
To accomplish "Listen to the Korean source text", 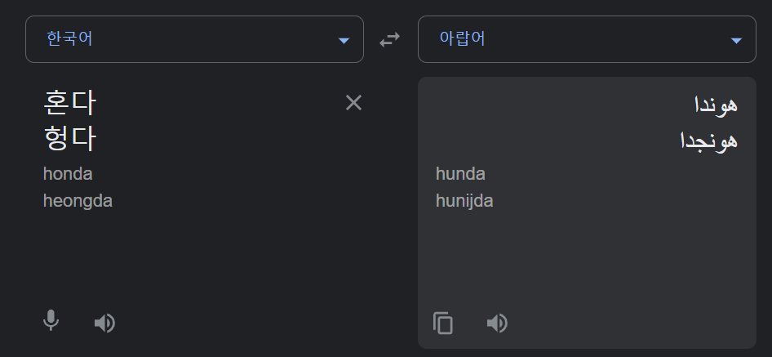I will click(104, 324).
